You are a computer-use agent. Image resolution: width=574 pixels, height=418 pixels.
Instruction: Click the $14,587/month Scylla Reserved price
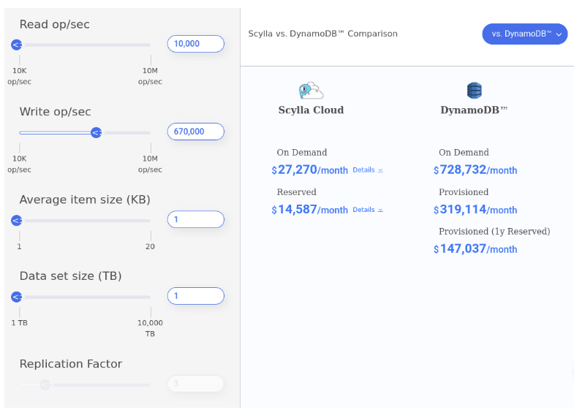pos(310,210)
